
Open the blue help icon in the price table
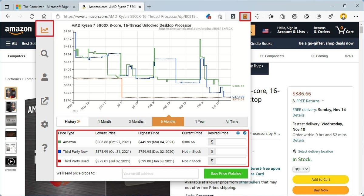(x=244, y=133)
